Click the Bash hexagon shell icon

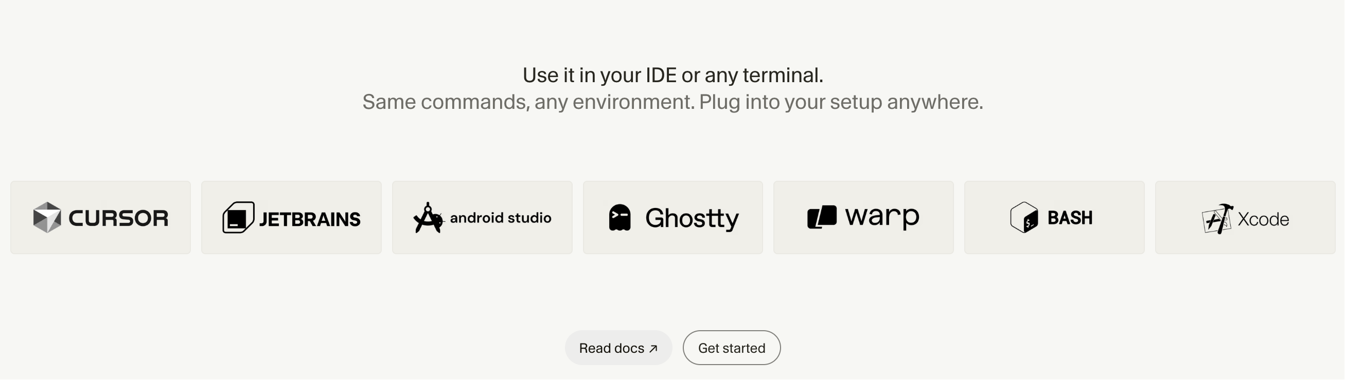pyautogui.click(x=1024, y=217)
